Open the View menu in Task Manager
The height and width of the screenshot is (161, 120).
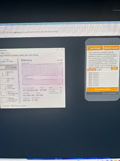pyautogui.click(x=8, y=53)
